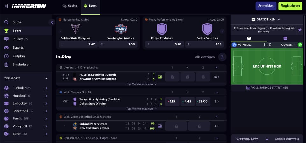Open Ergebnisse results in sidebar

(26, 65)
